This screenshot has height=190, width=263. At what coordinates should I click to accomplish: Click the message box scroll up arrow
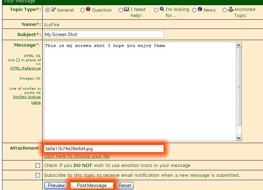(x=239, y=45)
